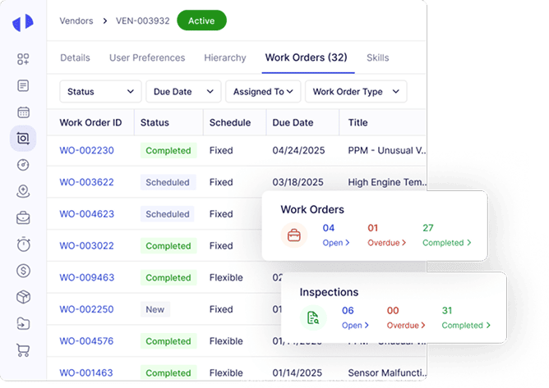Open the calendar sidebar icon

pyautogui.click(x=23, y=112)
